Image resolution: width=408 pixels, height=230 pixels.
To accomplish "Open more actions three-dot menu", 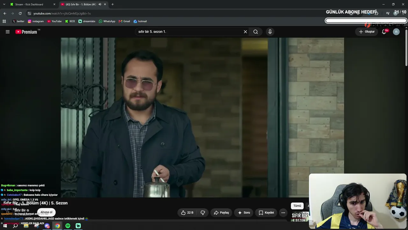I will (283, 213).
